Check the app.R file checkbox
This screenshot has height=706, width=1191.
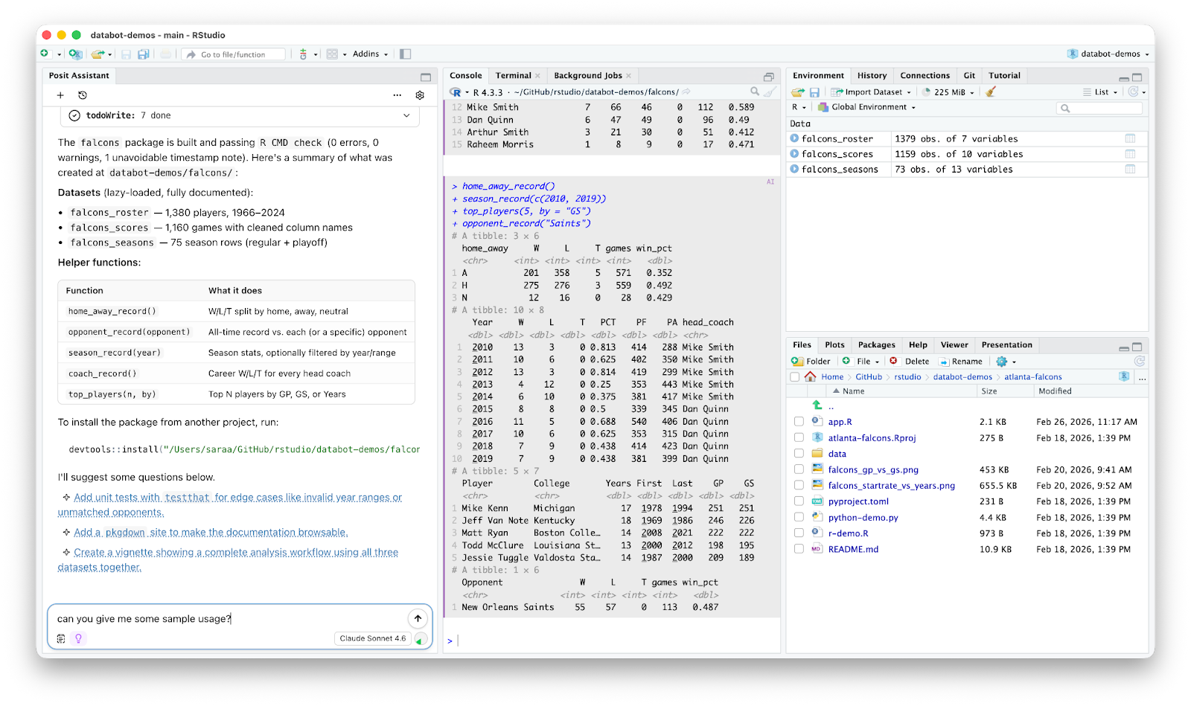(799, 422)
